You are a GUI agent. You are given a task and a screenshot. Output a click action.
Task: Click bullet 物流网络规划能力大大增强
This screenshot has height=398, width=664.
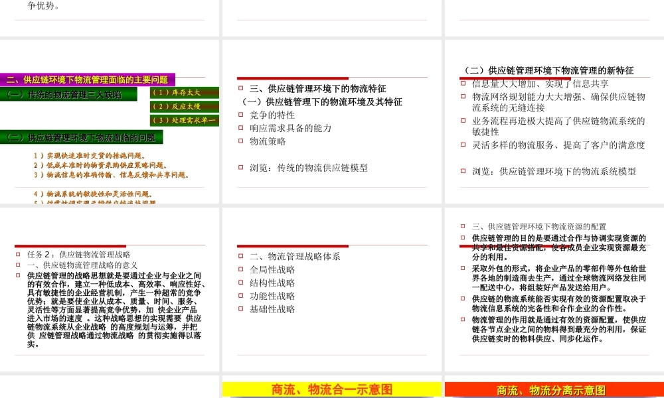[558, 102]
